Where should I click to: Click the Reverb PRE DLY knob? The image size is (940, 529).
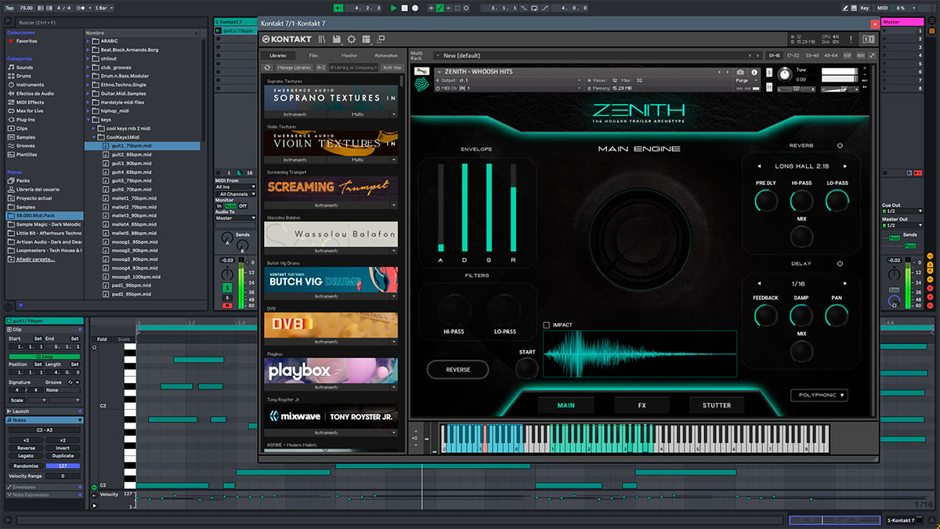[x=765, y=201]
